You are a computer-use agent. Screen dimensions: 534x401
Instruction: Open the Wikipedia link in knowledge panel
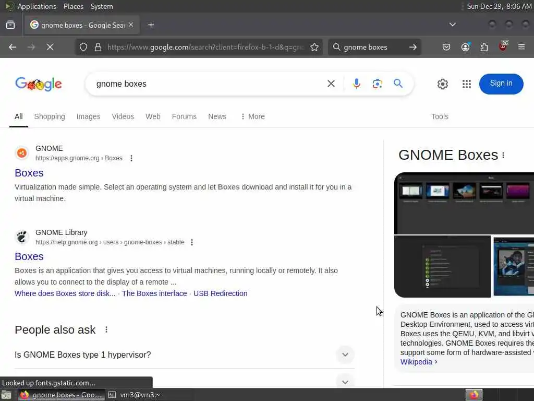click(419, 362)
